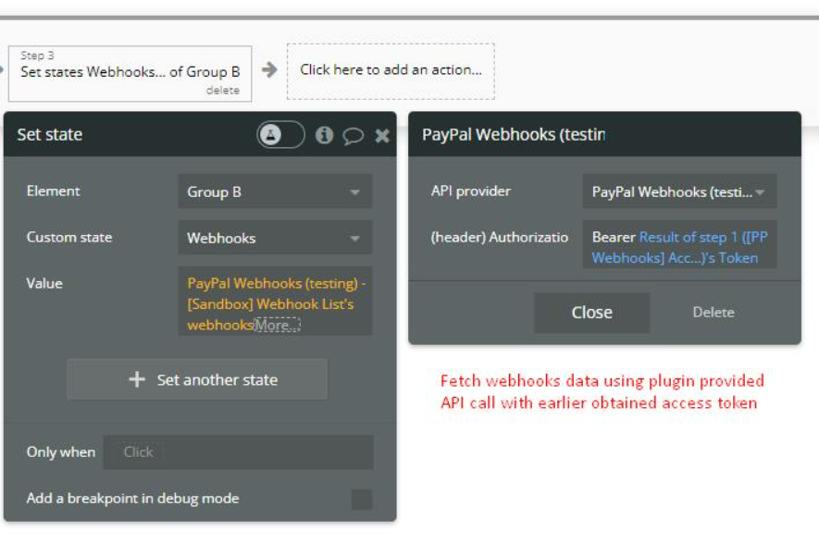
Task: Open the info icon in Set state header
Action: [324, 135]
